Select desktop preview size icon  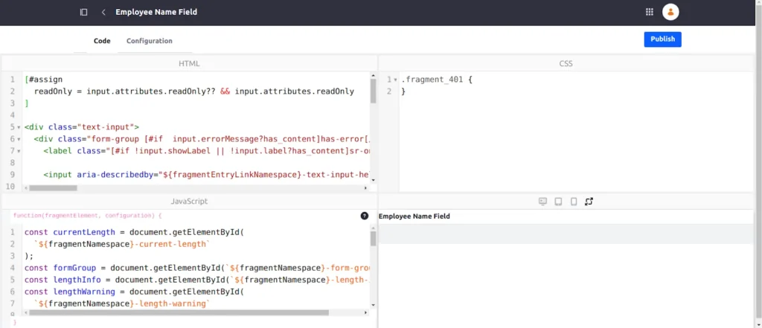point(542,202)
